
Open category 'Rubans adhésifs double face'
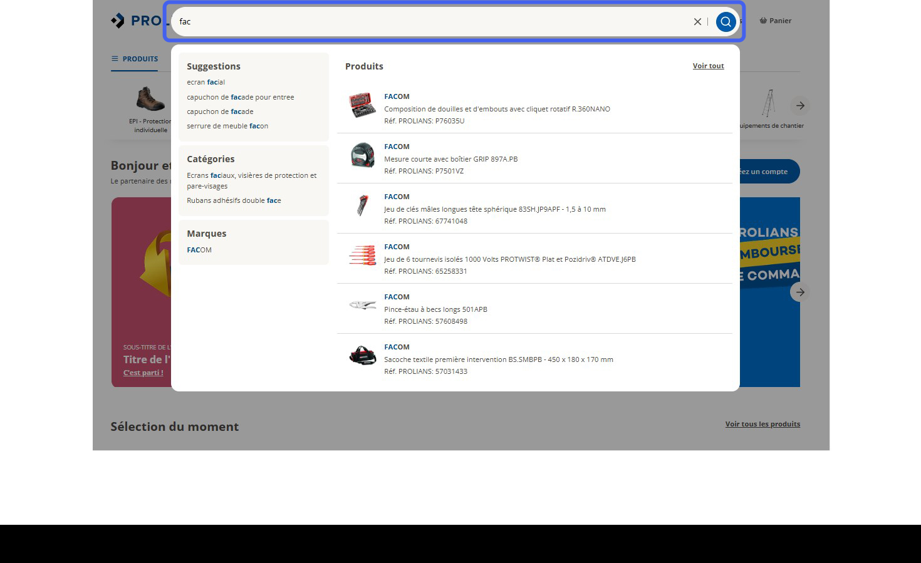point(234,200)
